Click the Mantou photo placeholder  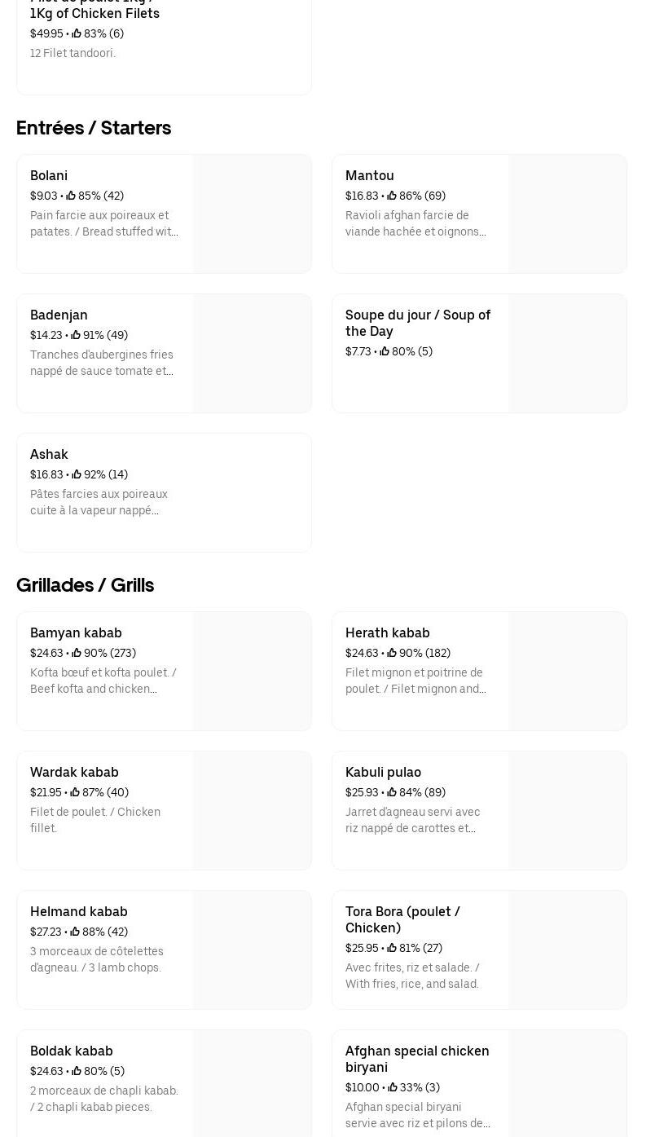pos(568,214)
